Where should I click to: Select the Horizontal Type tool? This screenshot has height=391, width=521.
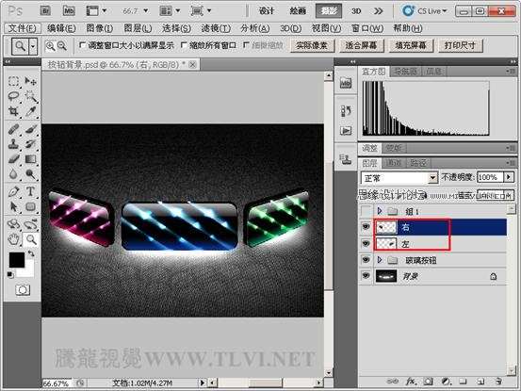pyautogui.click(x=30, y=191)
